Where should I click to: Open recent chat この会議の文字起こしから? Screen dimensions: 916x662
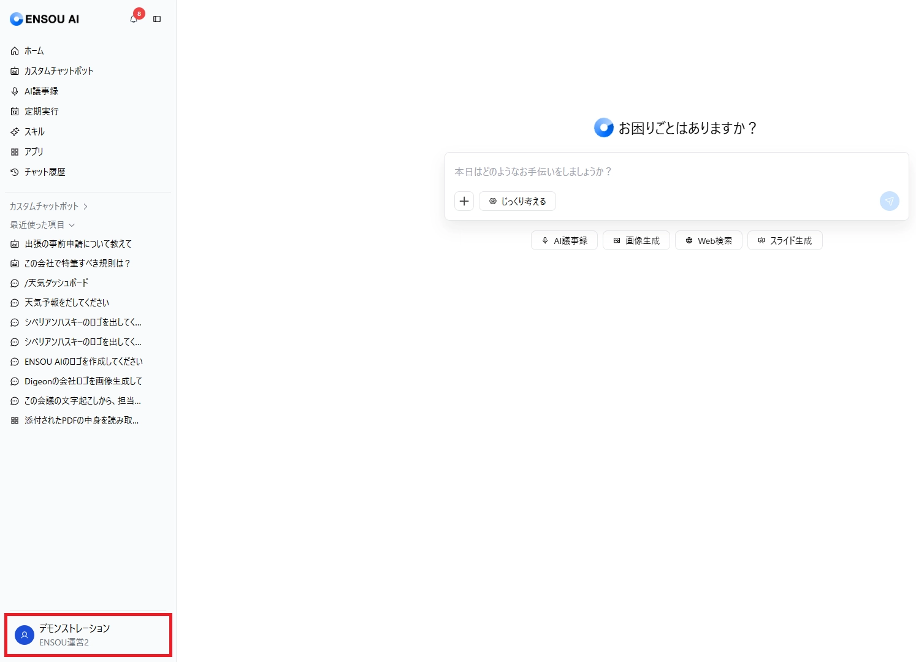click(88, 401)
